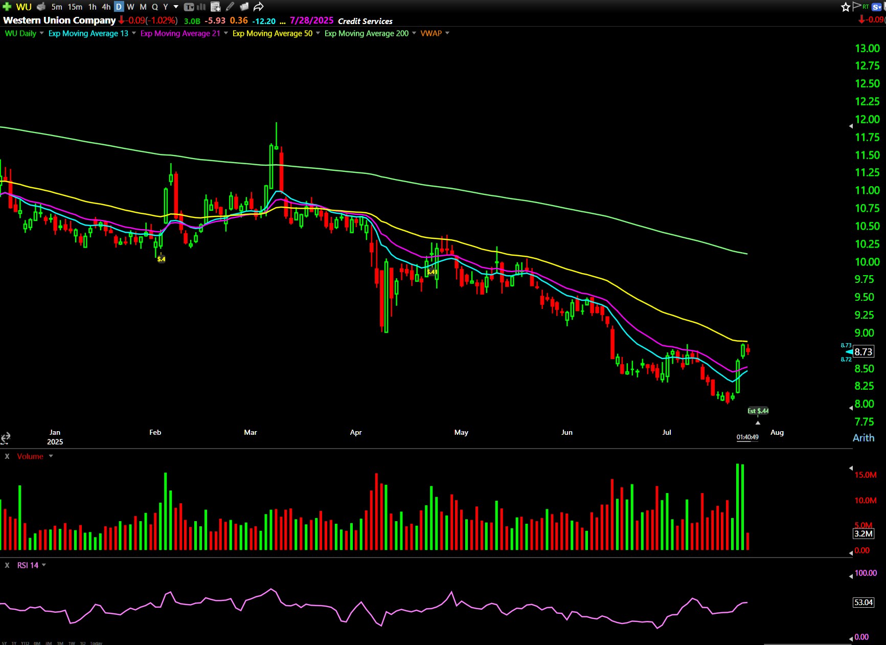Select the 3M range button
The height and width of the screenshot is (645, 886).
click(49, 643)
